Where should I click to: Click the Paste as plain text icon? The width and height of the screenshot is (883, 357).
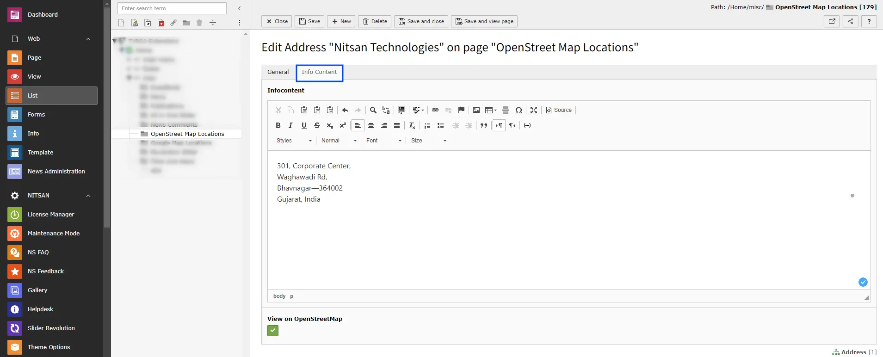317,110
